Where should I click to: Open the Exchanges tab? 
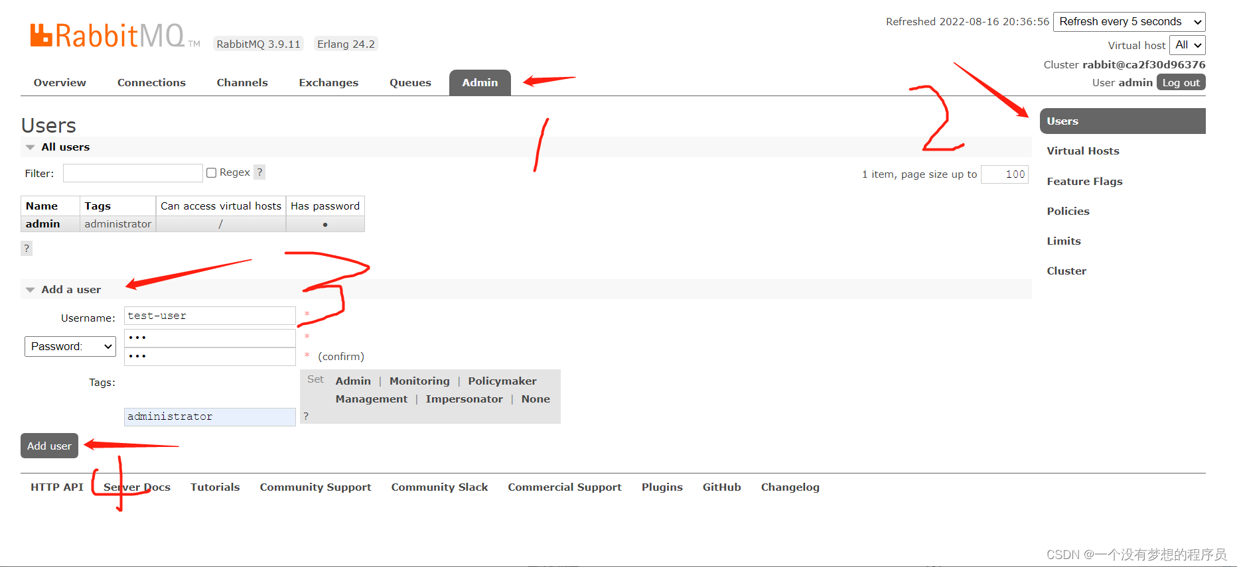click(x=328, y=83)
